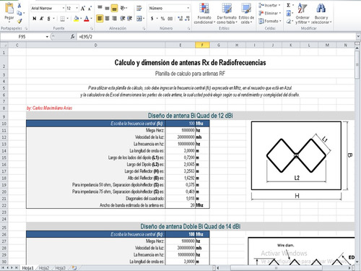
Task: Click the Increase Indent icon
Action: point(129,18)
